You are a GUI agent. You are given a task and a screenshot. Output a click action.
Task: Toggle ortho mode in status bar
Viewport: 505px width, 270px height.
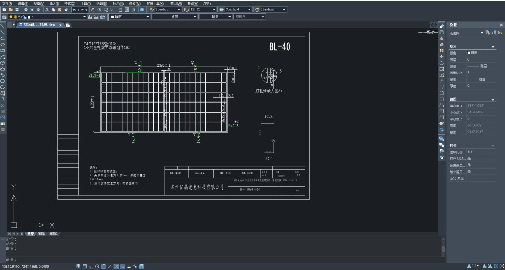91,266
